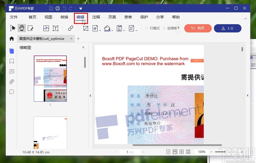Open the crop pages tool

click(86, 28)
